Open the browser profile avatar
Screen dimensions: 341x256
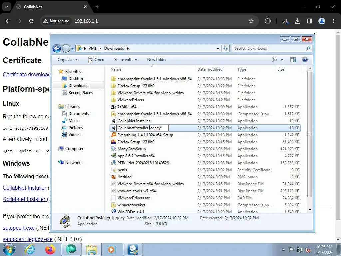(x=322, y=21)
